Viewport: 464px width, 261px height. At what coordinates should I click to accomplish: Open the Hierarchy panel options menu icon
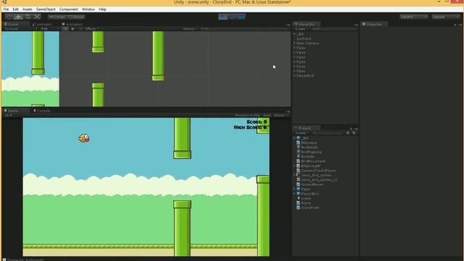(x=356, y=25)
